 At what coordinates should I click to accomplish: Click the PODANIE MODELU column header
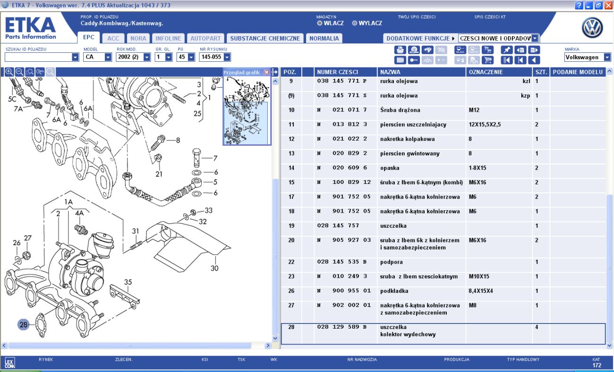point(578,72)
